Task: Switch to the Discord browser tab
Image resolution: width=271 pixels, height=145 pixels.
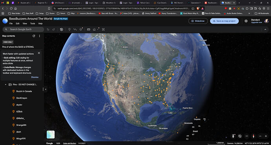Action: pyautogui.click(x=58, y=3)
